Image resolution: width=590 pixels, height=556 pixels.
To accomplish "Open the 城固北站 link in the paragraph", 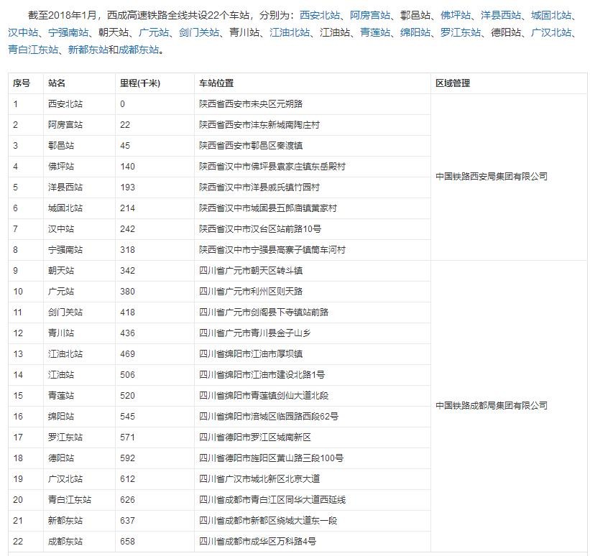I will click(552, 15).
